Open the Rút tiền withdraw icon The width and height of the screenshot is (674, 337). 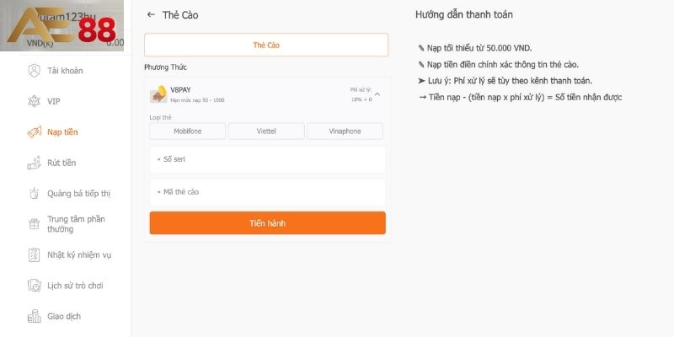34,163
